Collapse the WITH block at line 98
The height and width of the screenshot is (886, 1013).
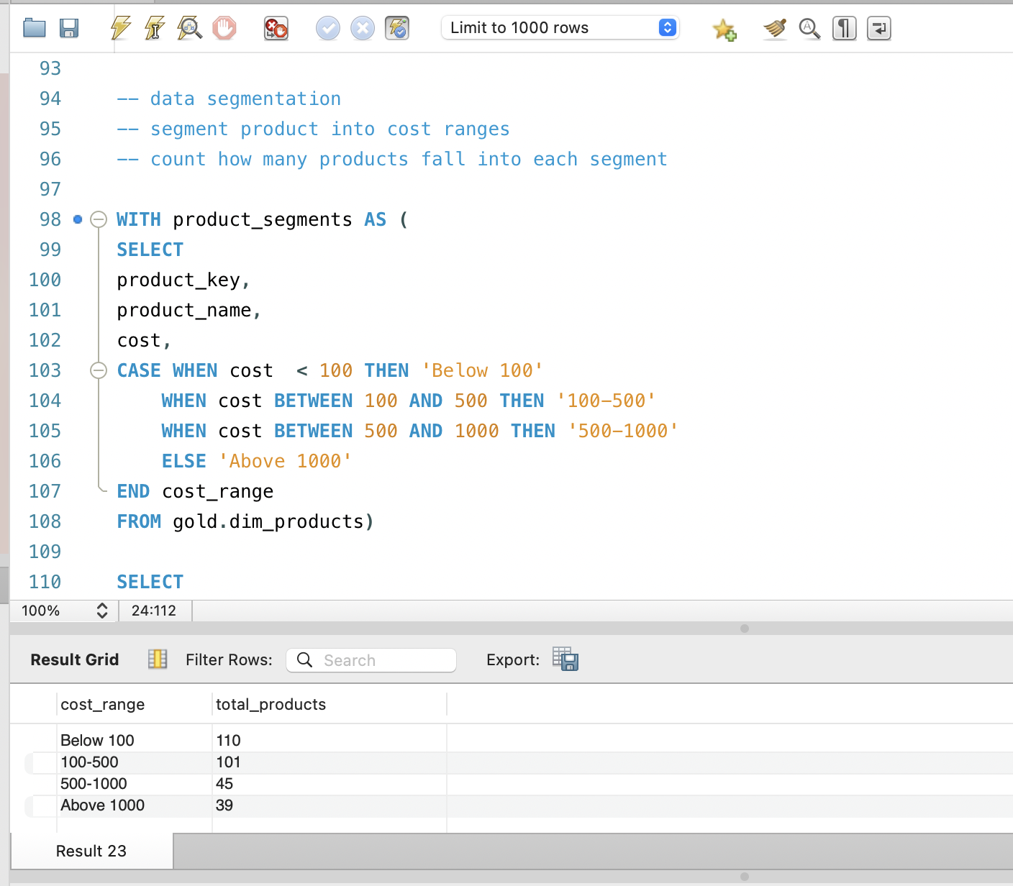click(99, 219)
